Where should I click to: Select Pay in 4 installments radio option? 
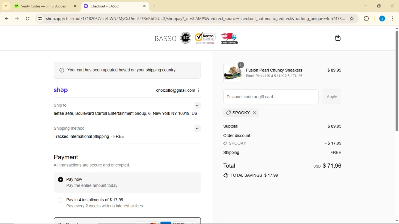point(61,200)
